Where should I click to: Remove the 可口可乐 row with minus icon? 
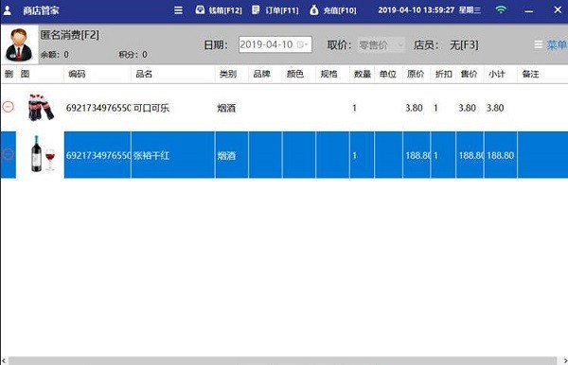(x=8, y=107)
